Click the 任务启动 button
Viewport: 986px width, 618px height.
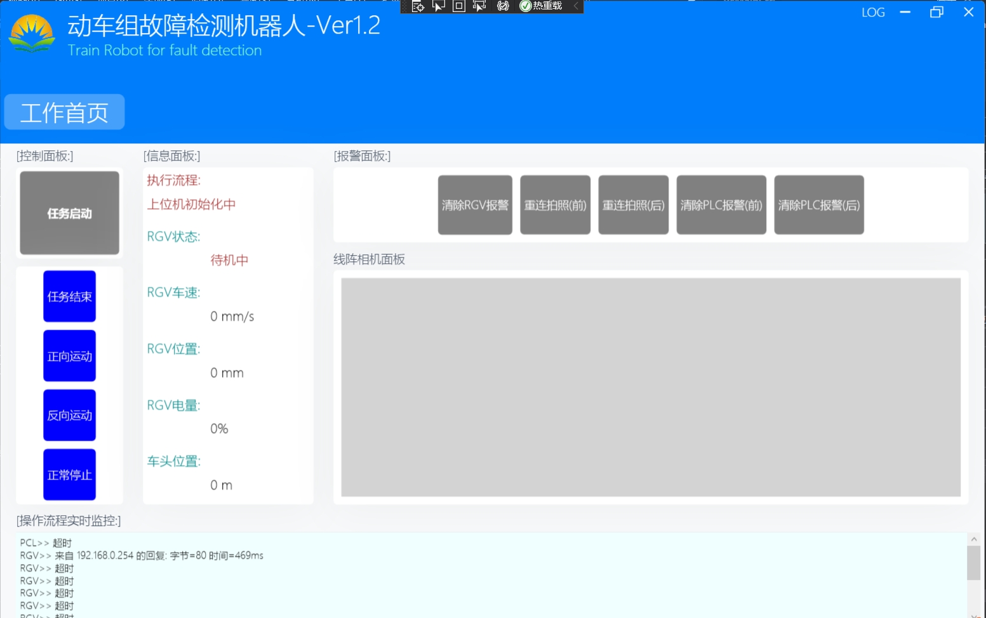point(70,213)
